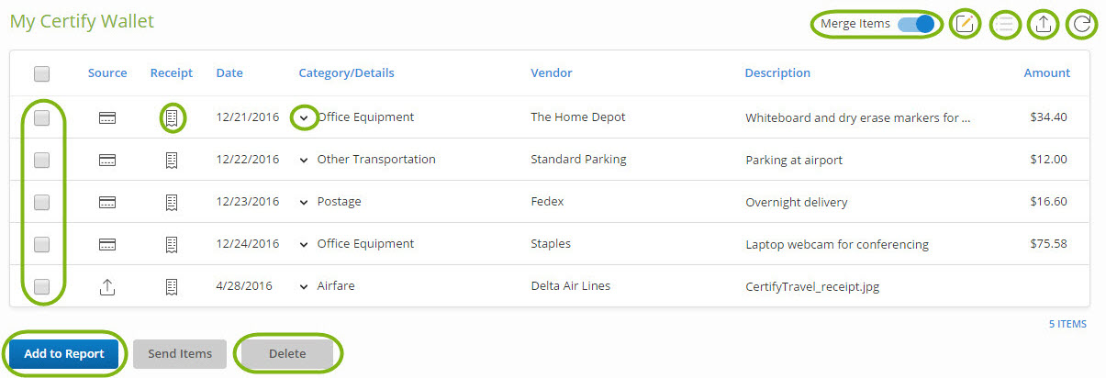Click credit card source icon for Staples

107,244
